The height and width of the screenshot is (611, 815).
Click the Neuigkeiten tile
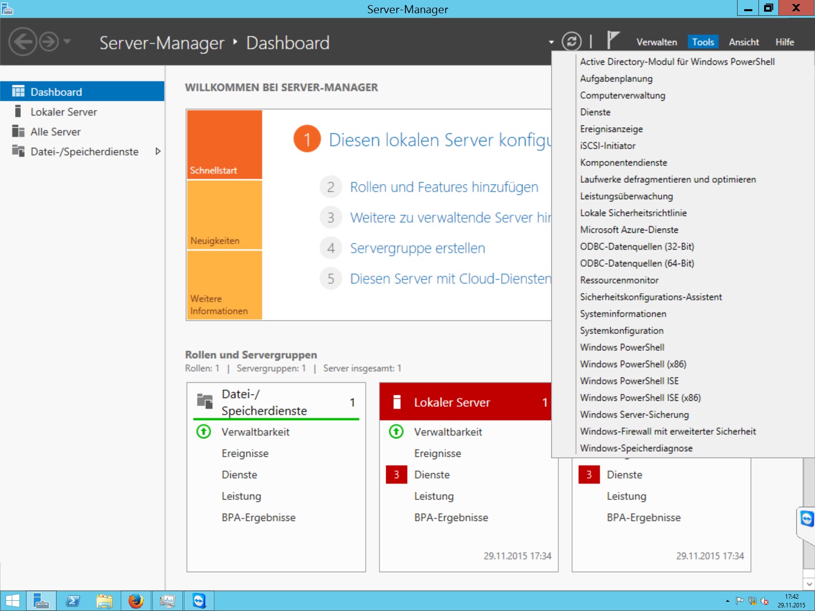coord(225,215)
